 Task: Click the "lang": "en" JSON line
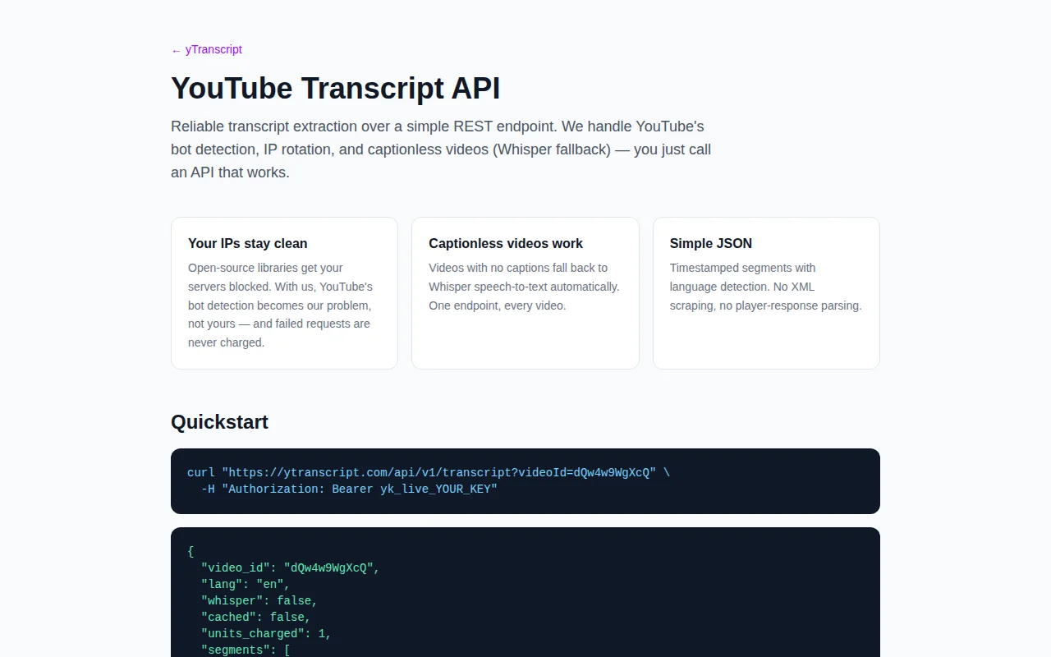[246, 584]
